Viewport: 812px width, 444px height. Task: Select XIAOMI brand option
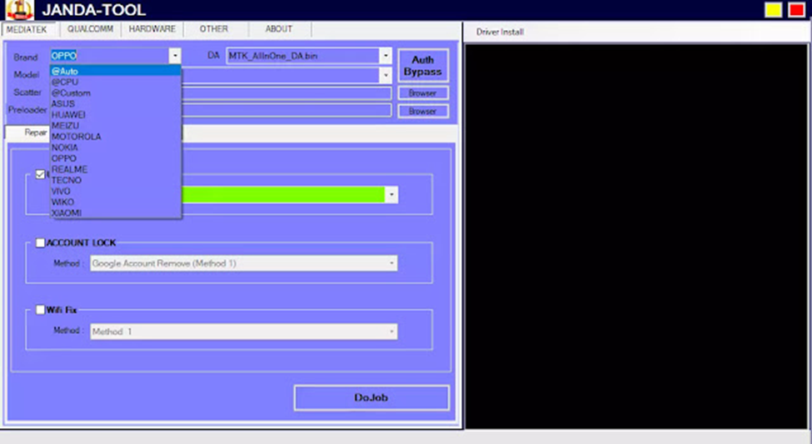pyautogui.click(x=116, y=213)
